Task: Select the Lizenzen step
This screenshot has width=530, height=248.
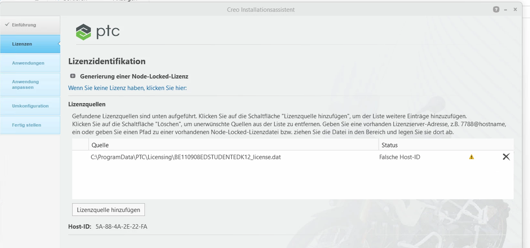Action: click(30, 44)
